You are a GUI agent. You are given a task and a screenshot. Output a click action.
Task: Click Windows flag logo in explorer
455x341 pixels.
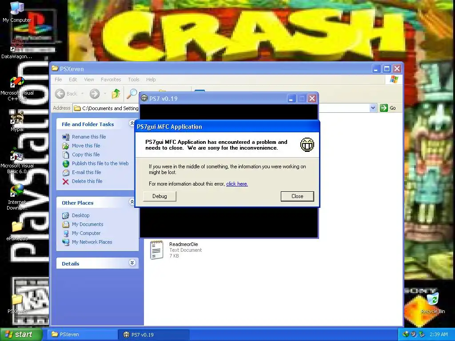click(x=394, y=79)
